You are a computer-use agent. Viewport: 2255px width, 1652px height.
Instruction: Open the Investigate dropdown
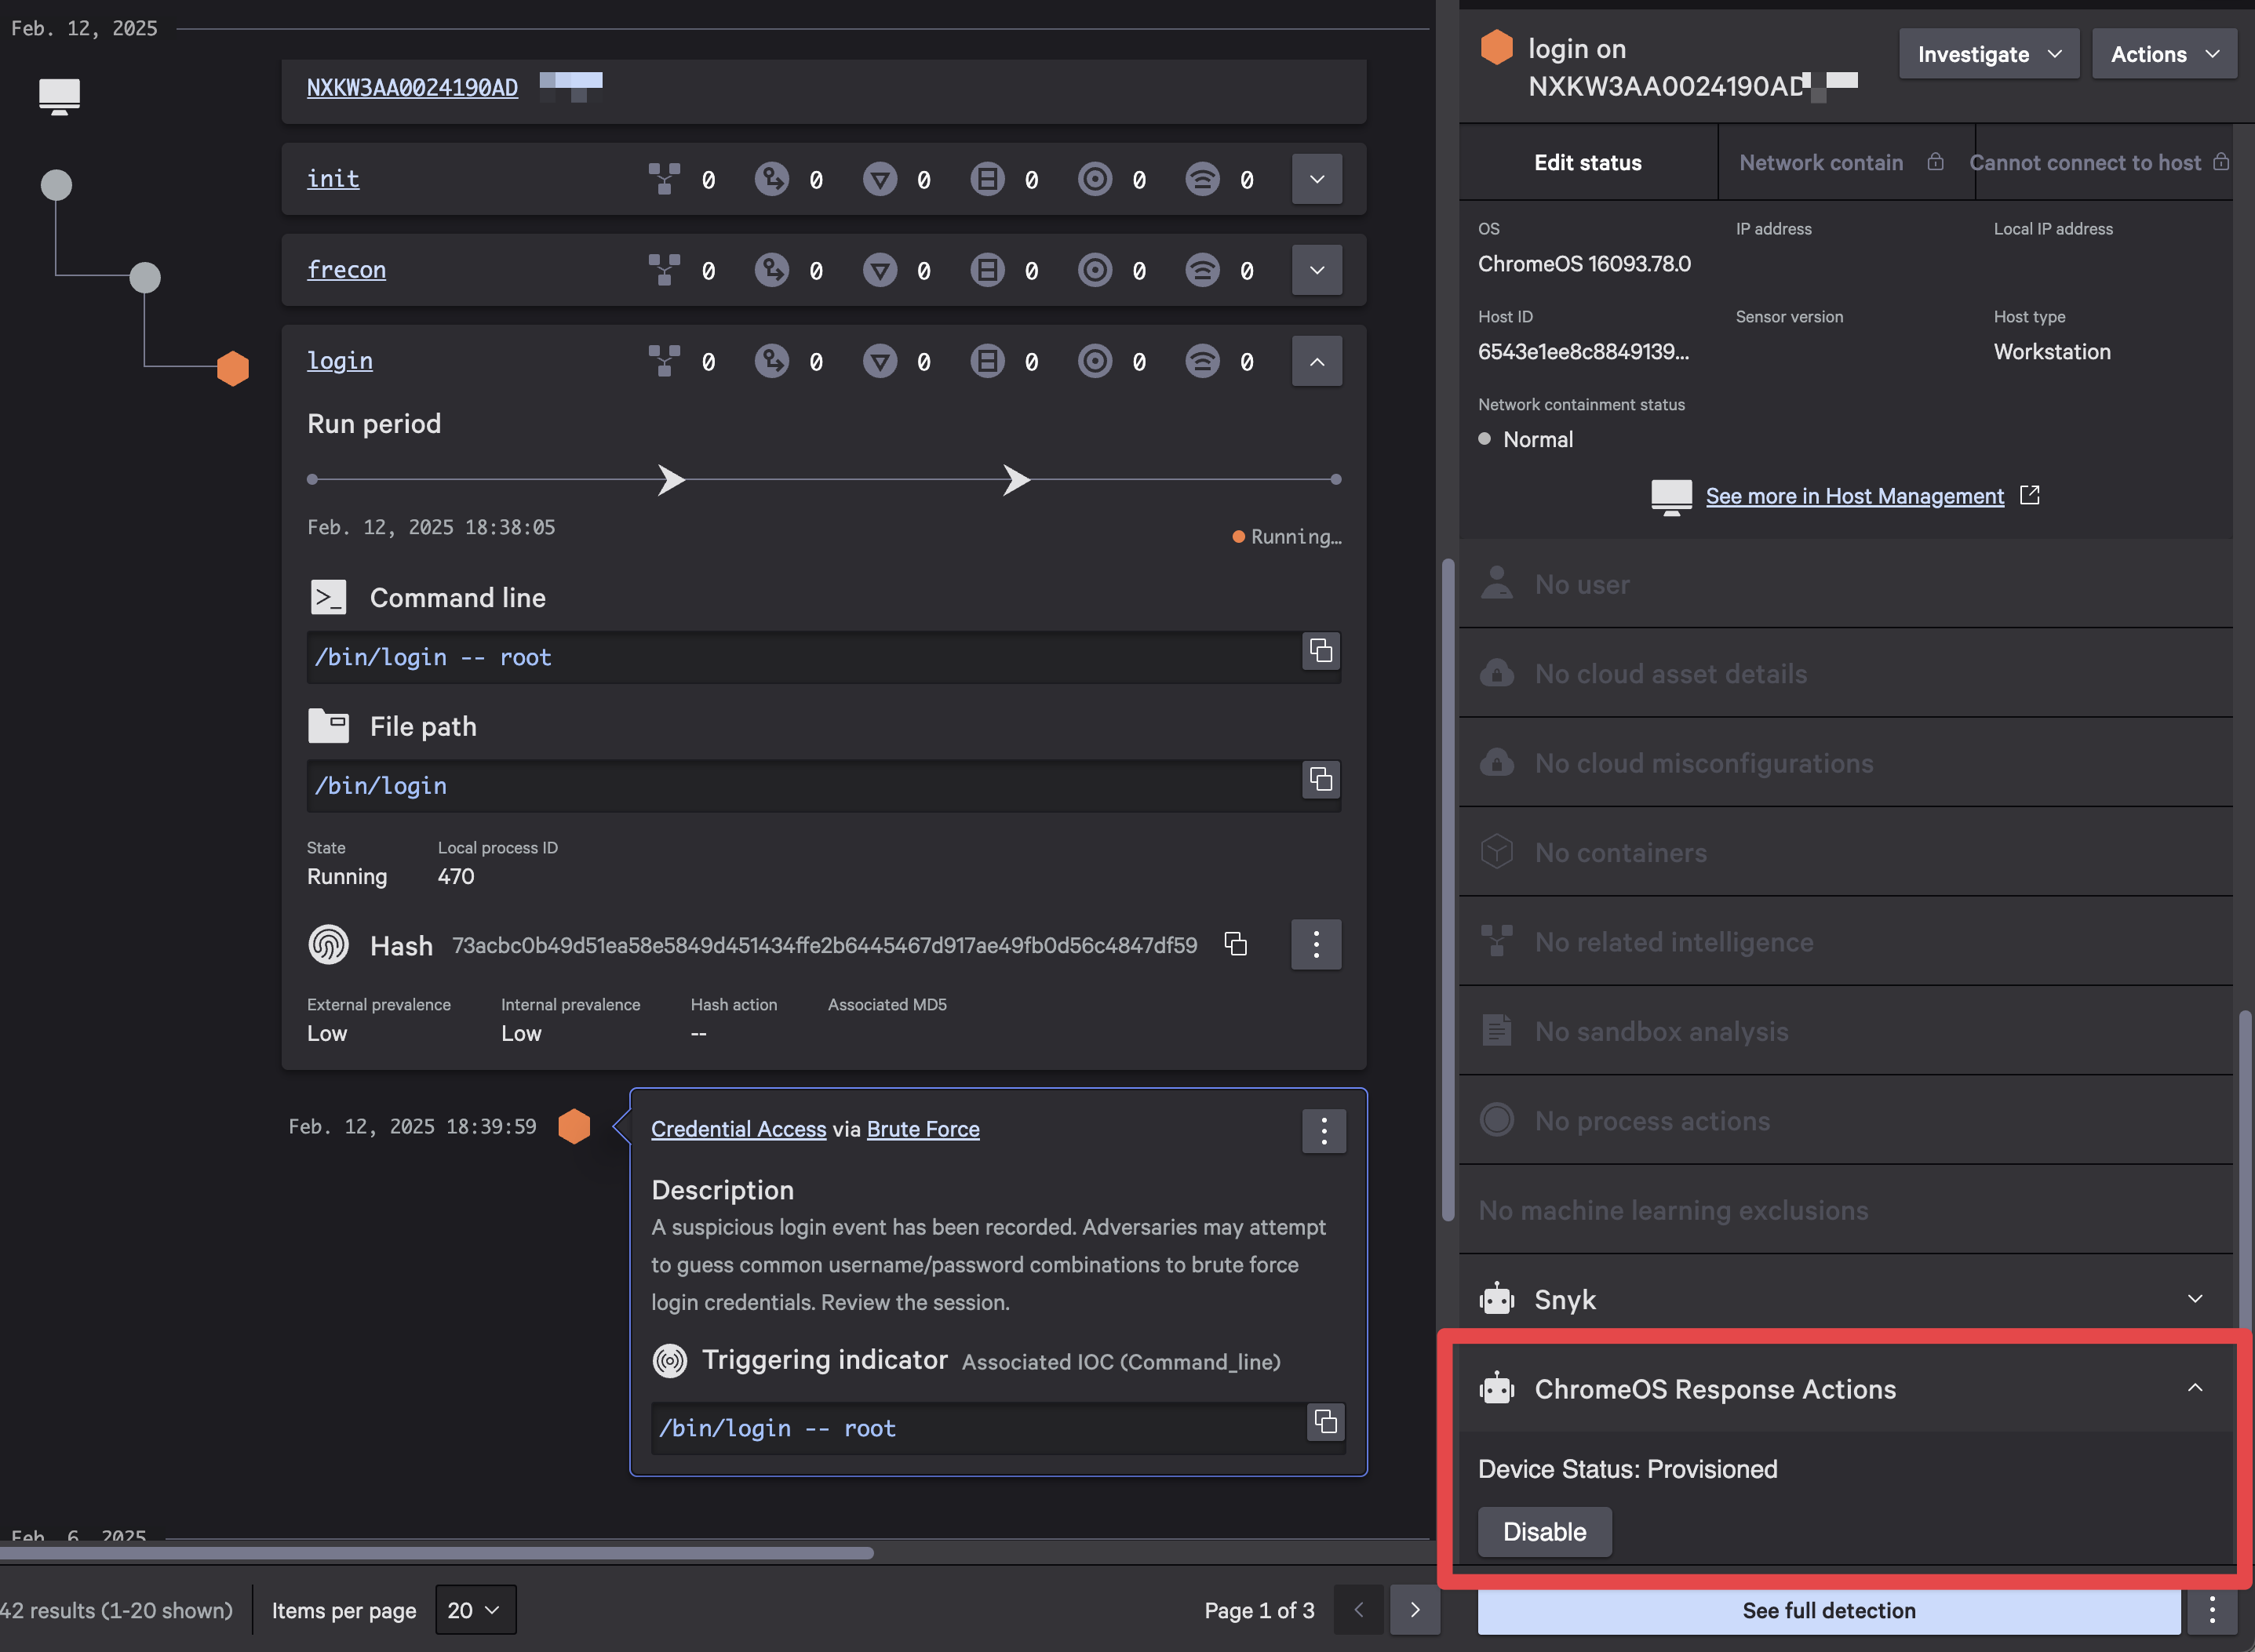[1989, 54]
